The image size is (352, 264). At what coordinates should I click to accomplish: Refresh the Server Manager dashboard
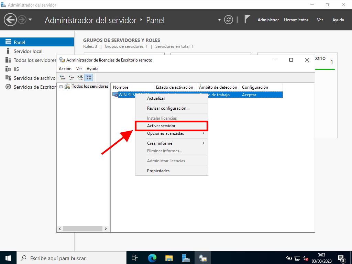229,20
